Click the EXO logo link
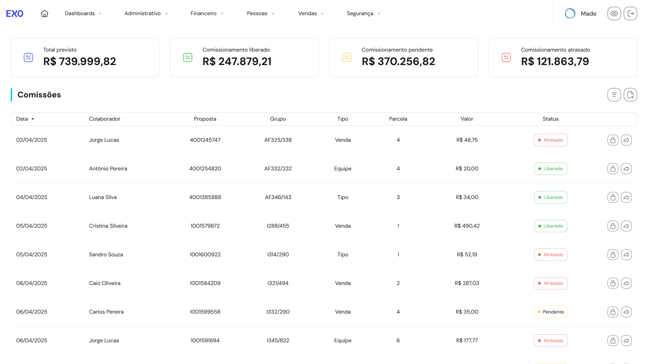Viewport: 648px width, 364px height. tap(15, 13)
